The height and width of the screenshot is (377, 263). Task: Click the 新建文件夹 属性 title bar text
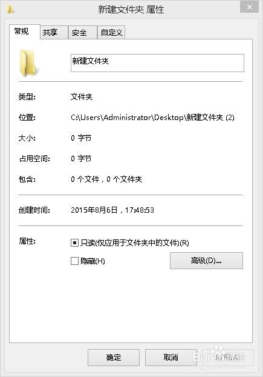pyautogui.click(x=131, y=10)
